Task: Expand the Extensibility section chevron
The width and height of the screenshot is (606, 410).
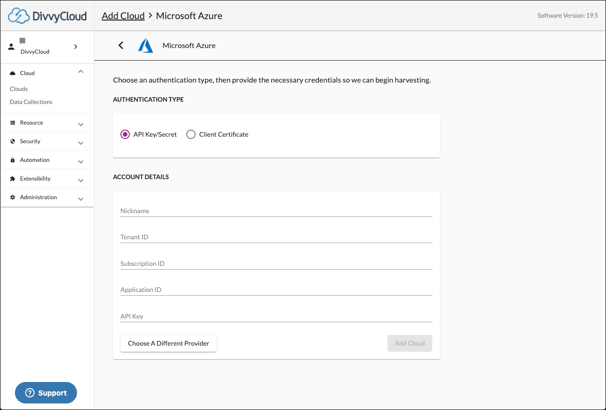Action: tap(81, 181)
